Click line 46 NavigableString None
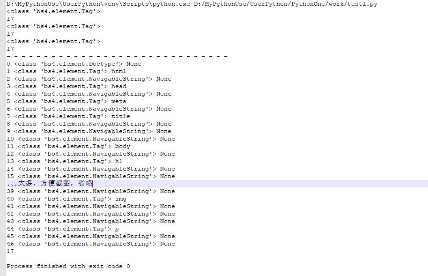This screenshot has width=428, height=276. (91, 244)
